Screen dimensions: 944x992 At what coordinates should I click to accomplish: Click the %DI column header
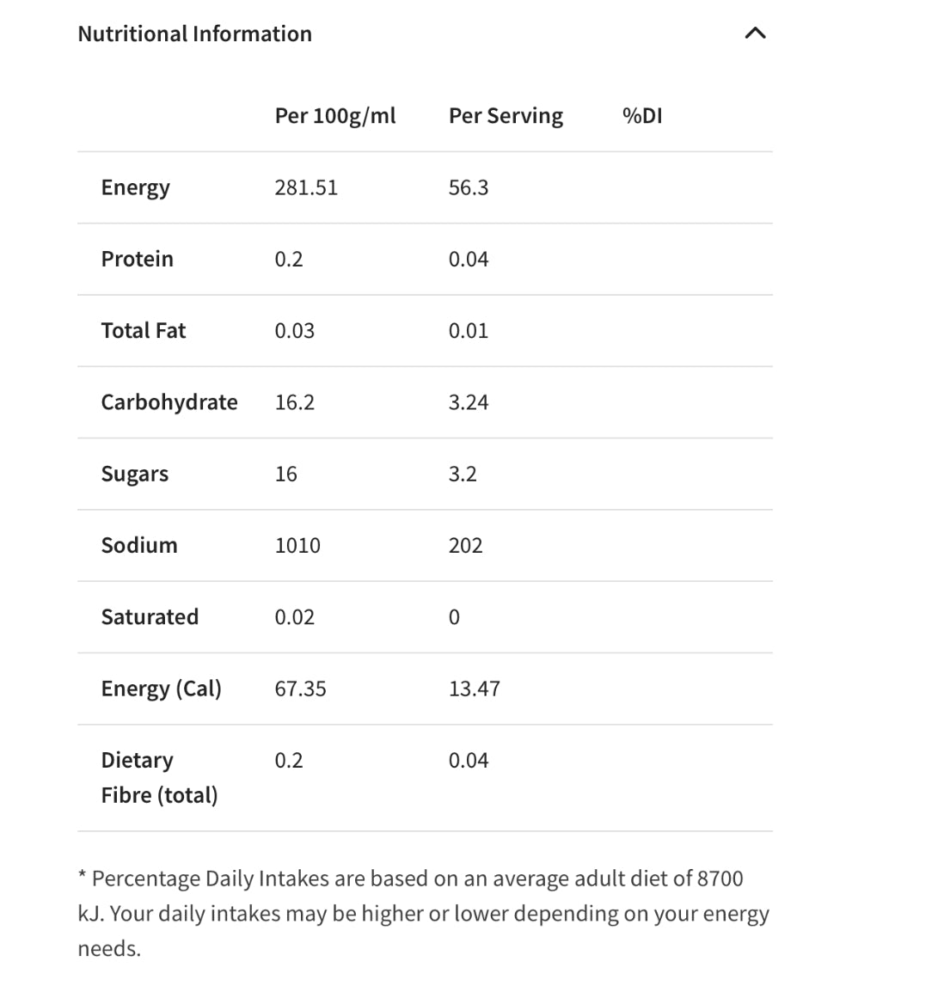tap(642, 116)
